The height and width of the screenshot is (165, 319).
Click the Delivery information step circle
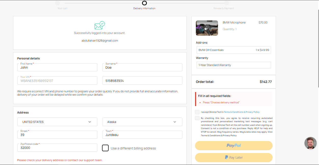[144, 3]
